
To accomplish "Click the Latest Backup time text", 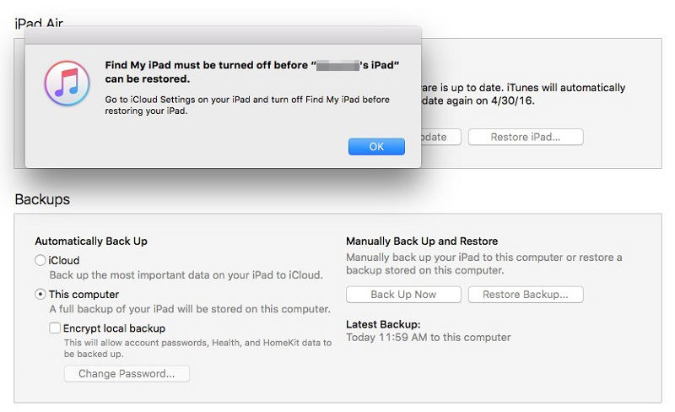I will [429, 338].
